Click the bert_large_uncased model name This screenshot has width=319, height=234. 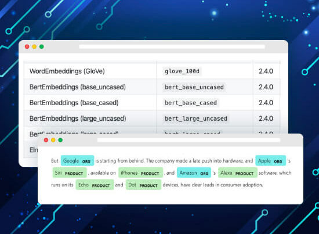coord(196,118)
